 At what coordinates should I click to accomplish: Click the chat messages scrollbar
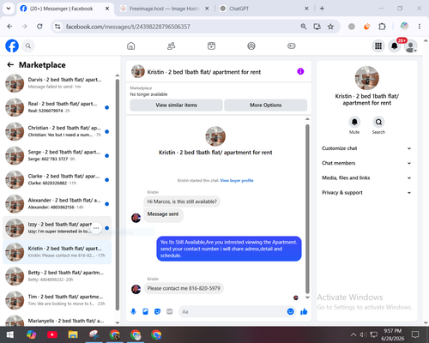pyautogui.click(x=307, y=208)
